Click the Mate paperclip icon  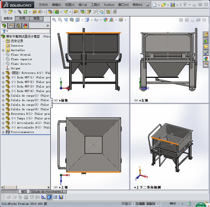pos(20,12)
